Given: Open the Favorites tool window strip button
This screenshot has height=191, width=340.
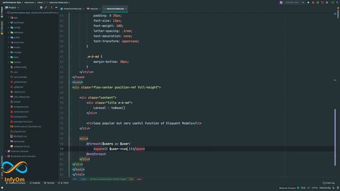Looking at the screenshot, I should pyautogui.click(x=2, y=161).
